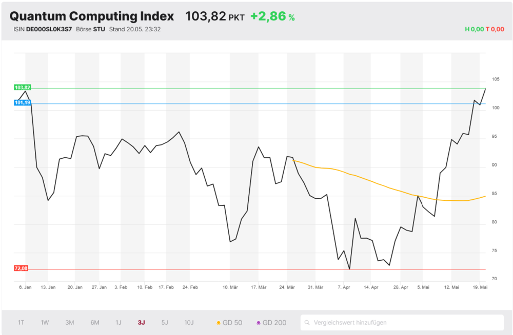Screen dimensions: 513x335
Task: Click the Stand 20.05. 23:32 timestamp
Action: [135, 29]
